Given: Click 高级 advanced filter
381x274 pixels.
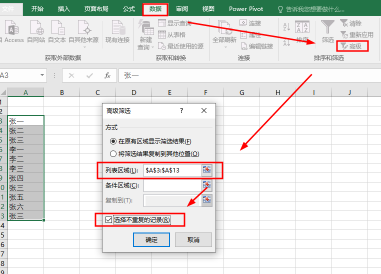Looking at the screenshot, I should (x=350, y=46).
